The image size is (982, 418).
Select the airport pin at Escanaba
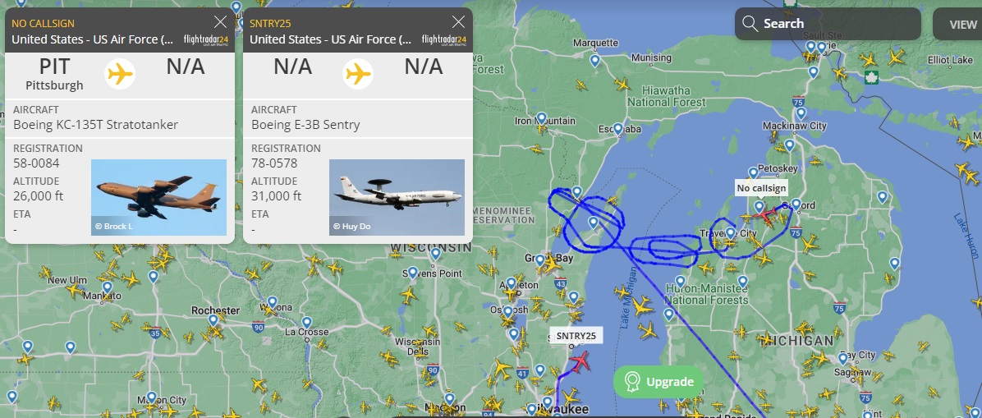618,128
